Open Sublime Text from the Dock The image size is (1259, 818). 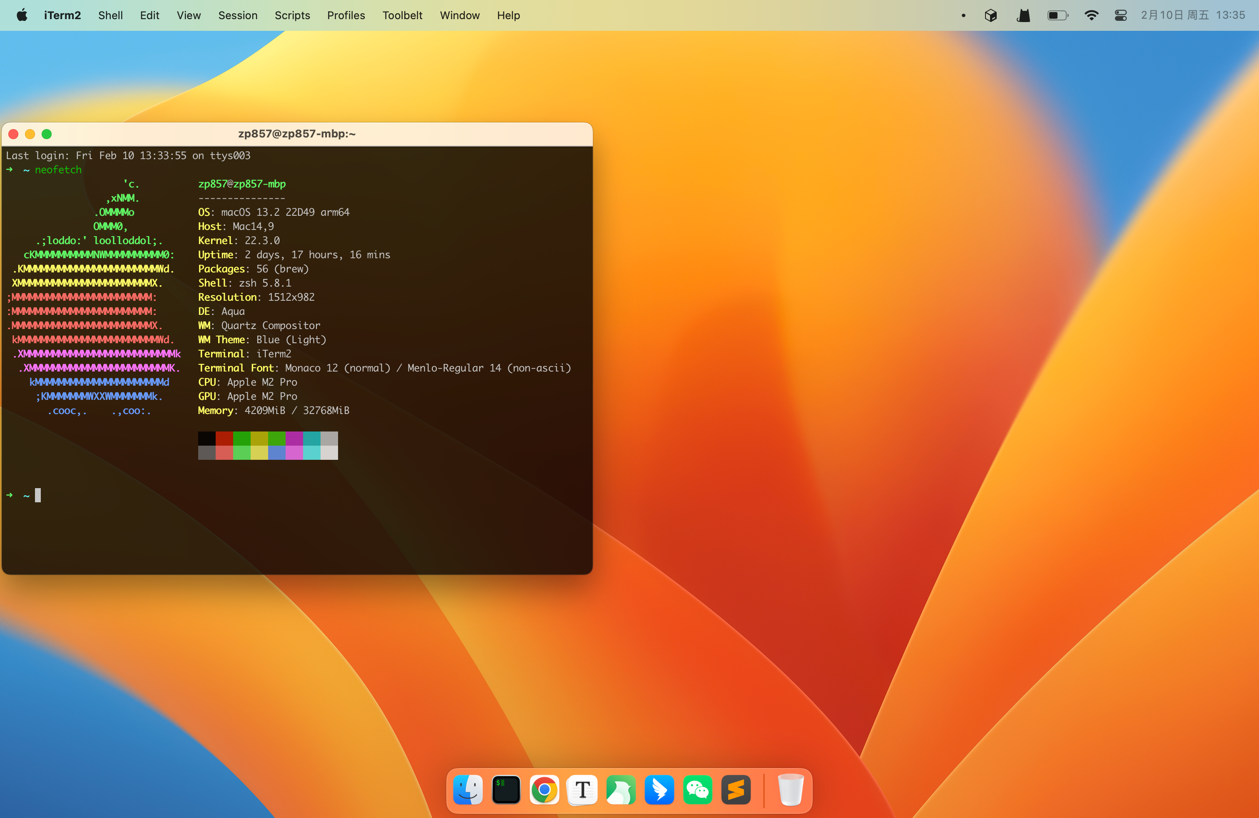(736, 790)
